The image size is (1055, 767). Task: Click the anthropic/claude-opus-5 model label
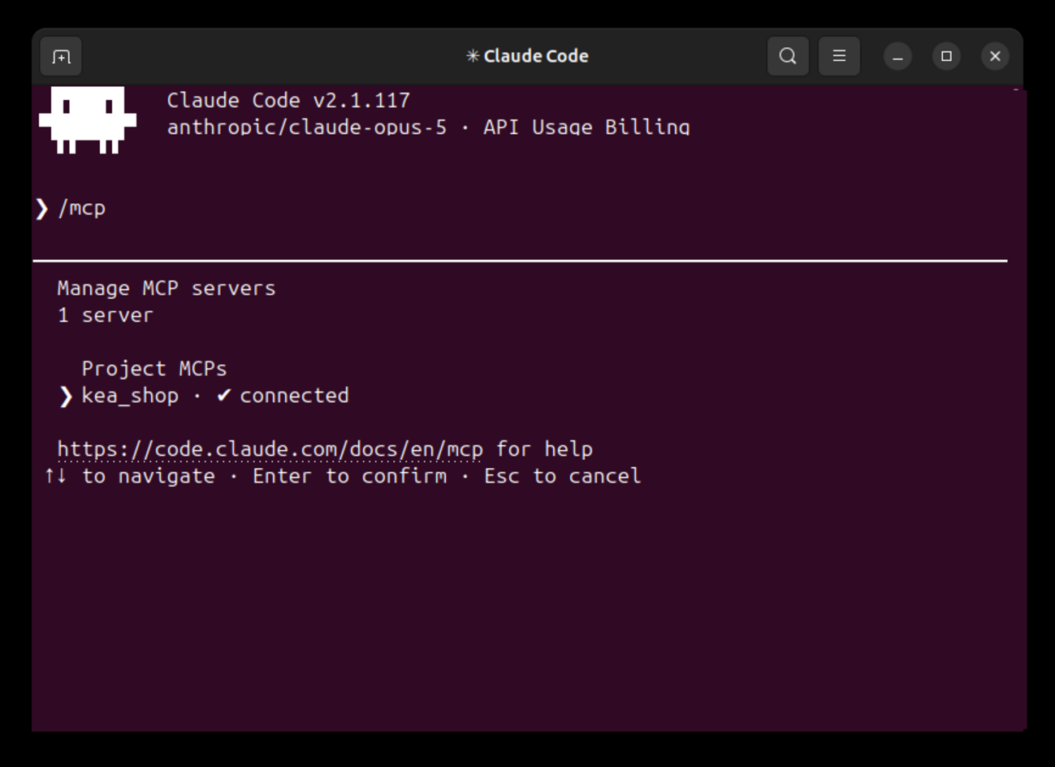coord(307,128)
